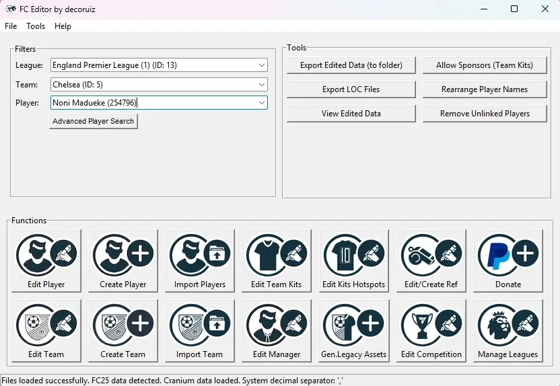
Task: Click Rearrange Player Names button
Action: pyautogui.click(x=485, y=89)
